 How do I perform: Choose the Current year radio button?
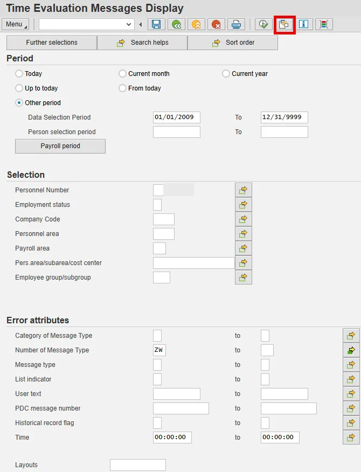click(x=226, y=74)
